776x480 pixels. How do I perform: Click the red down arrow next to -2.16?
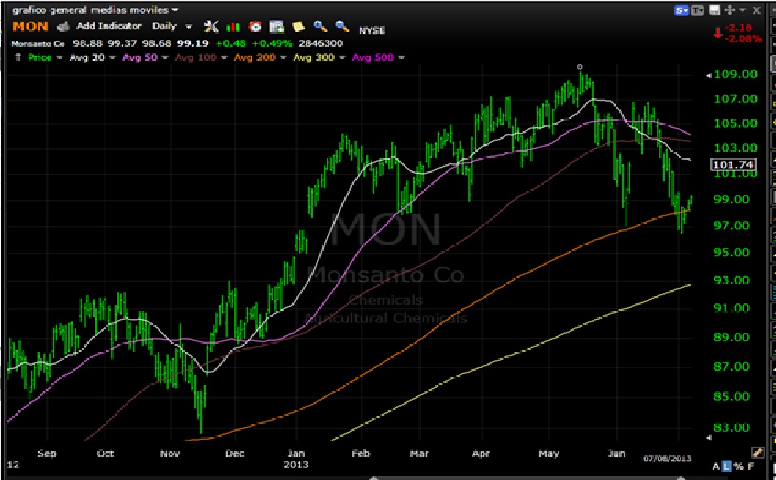(717, 33)
